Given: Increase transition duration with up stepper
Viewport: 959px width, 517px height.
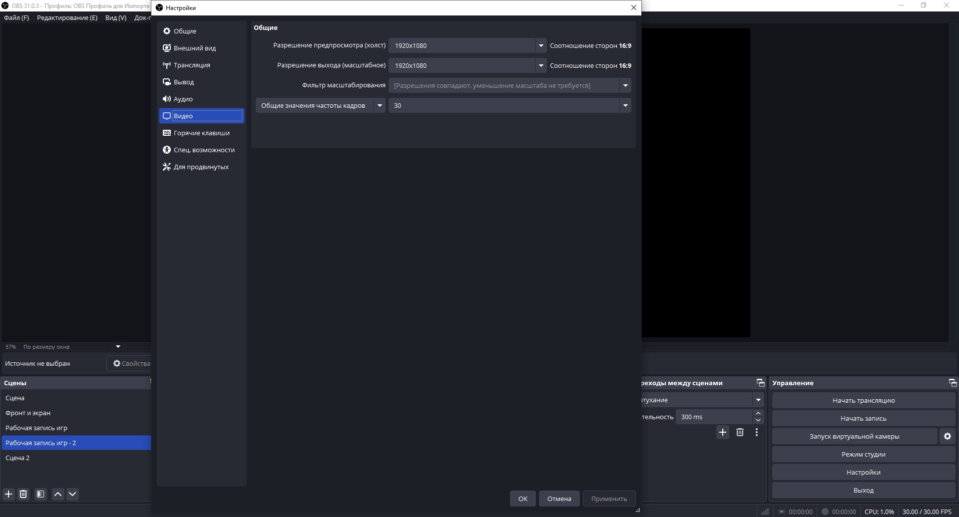Looking at the screenshot, I should coord(758,413).
